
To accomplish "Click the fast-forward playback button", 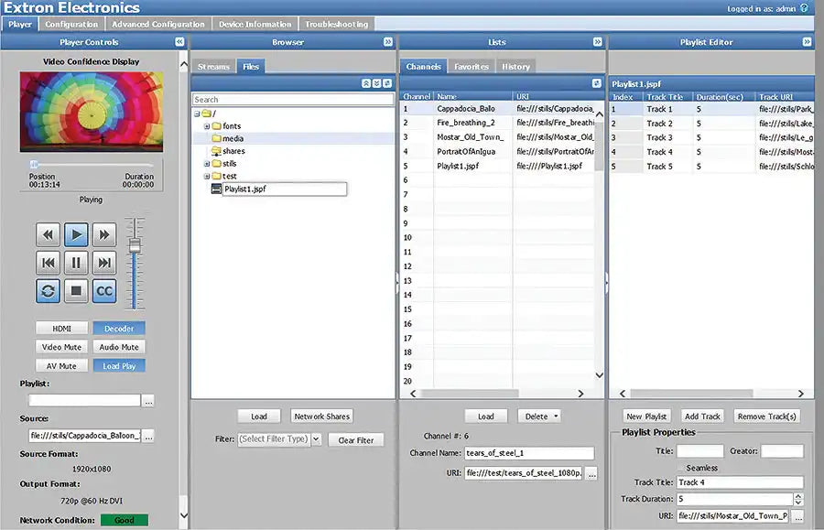I will (x=105, y=235).
